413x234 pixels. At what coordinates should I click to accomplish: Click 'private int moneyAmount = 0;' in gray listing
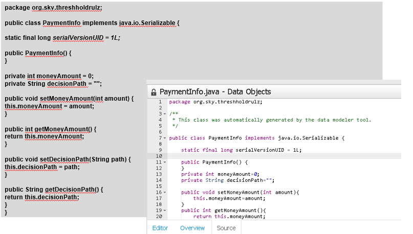point(49,76)
